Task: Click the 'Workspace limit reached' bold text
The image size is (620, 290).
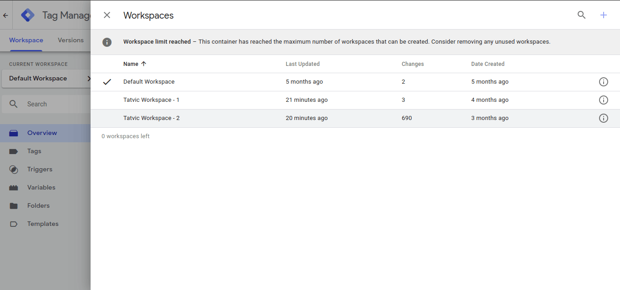Action: (x=157, y=42)
